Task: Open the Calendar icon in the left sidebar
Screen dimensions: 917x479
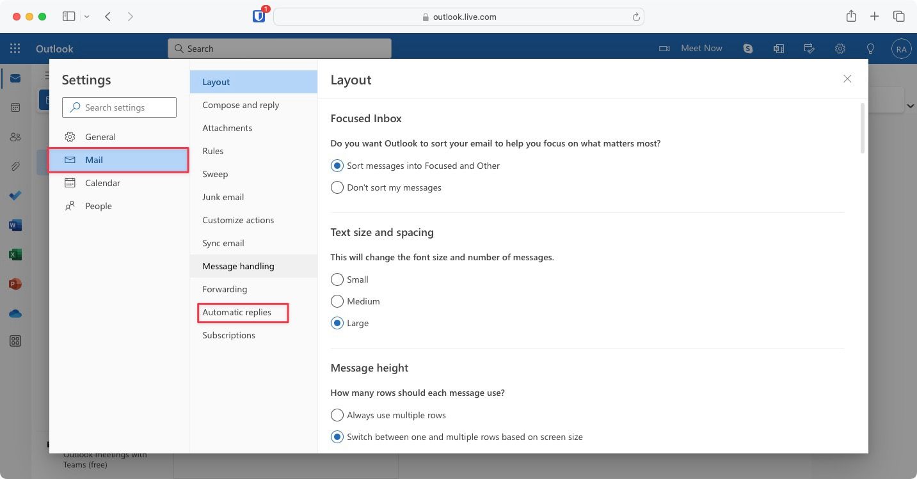Action: click(x=15, y=107)
